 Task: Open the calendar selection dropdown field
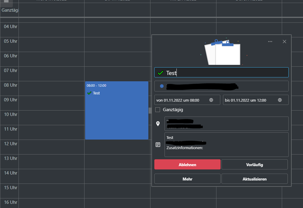pos(221,86)
